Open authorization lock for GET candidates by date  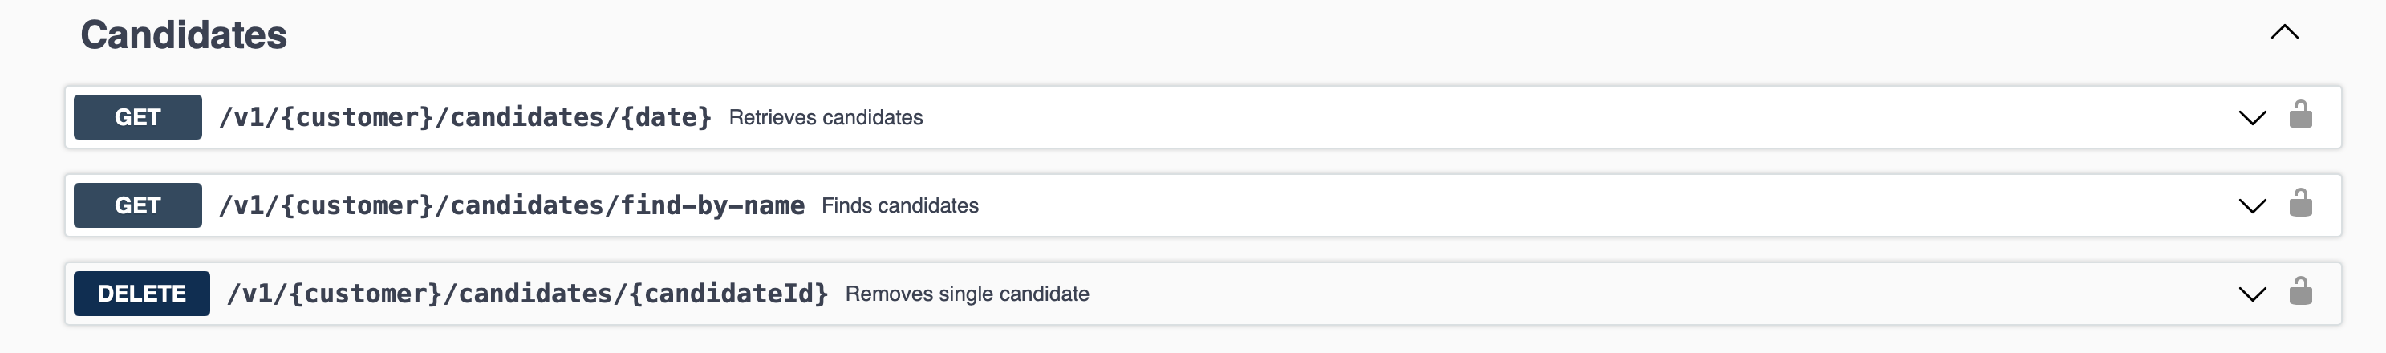coord(2300,116)
